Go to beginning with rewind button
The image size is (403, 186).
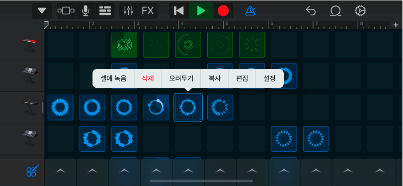click(179, 11)
